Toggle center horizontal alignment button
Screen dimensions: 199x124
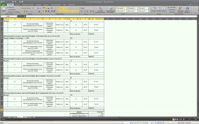(x=46, y=11)
